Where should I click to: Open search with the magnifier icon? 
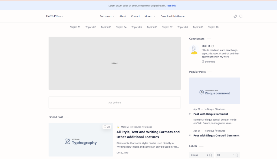pos(241,16)
